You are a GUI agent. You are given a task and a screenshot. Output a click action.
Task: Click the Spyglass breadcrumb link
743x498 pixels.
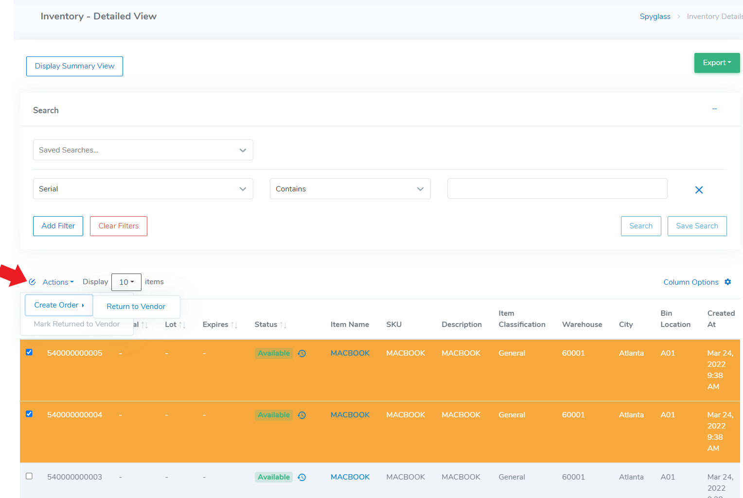tap(655, 16)
